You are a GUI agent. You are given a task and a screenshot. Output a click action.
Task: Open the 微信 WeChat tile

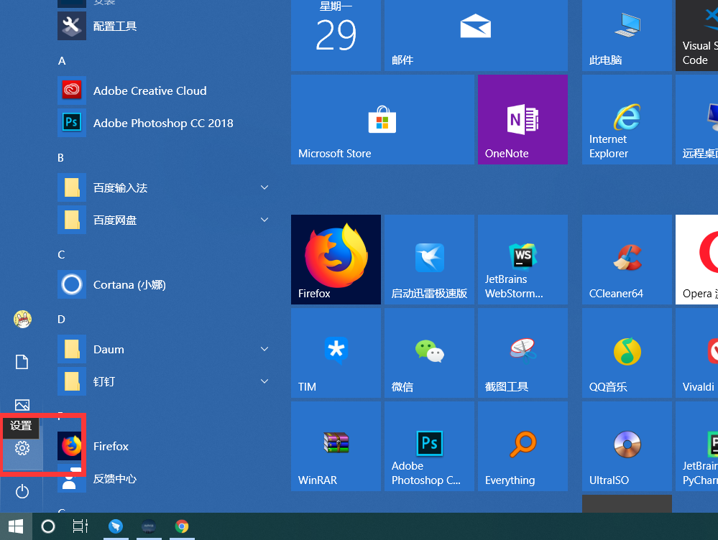(x=429, y=353)
